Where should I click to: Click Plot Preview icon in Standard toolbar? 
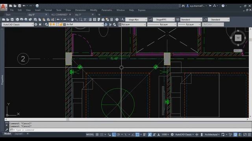click(22, 20)
